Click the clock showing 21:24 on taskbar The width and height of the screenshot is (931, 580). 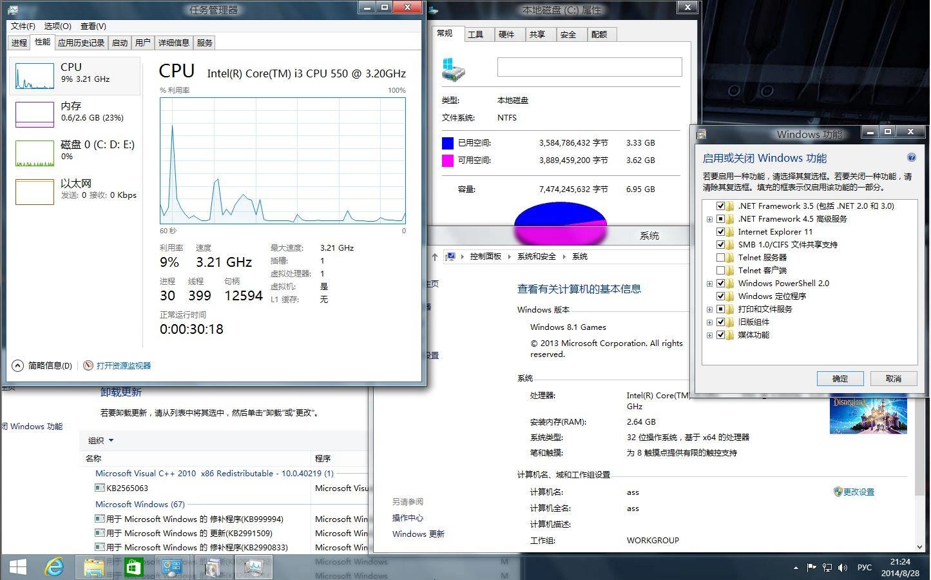(x=900, y=562)
